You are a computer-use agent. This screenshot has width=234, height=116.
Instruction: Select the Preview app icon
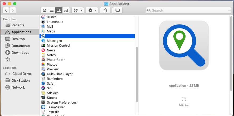pyautogui.click(x=43, y=69)
